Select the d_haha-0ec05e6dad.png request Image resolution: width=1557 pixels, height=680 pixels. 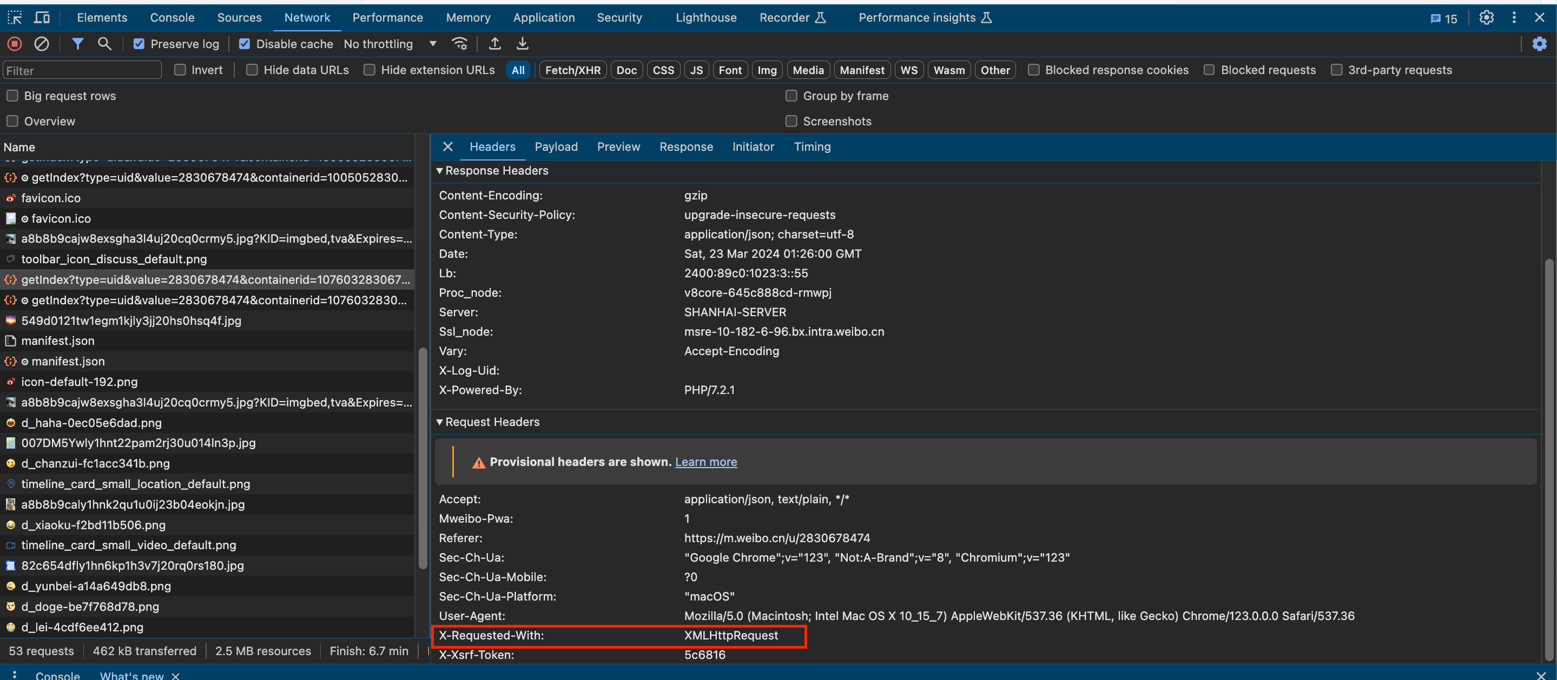pyautogui.click(x=208, y=423)
